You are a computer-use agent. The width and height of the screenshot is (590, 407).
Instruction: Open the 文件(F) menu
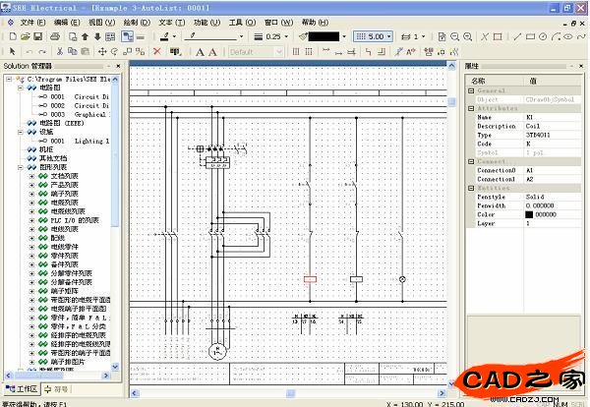tap(32, 21)
